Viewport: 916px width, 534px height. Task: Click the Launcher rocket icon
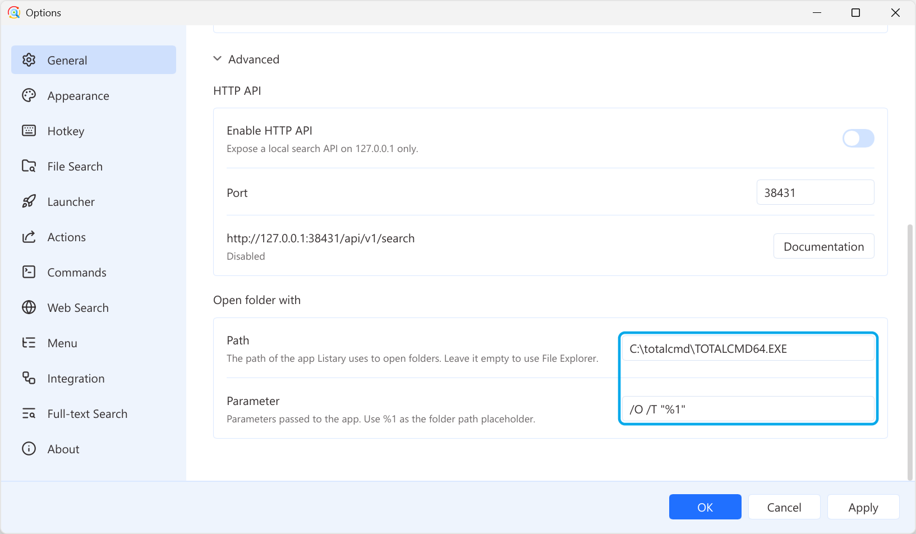coord(29,201)
